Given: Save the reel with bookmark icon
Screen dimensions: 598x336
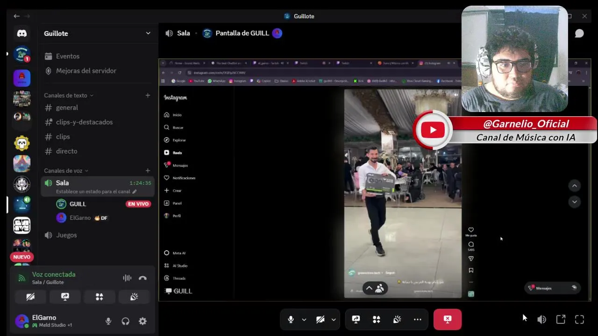Looking at the screenshot, I should tap(471, 270).
